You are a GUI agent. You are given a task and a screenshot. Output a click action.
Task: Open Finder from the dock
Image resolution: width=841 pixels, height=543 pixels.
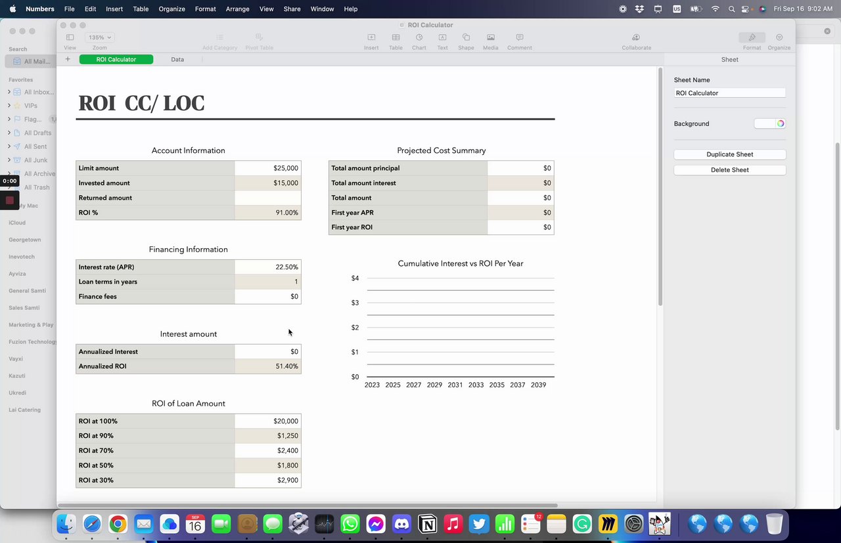66,523
